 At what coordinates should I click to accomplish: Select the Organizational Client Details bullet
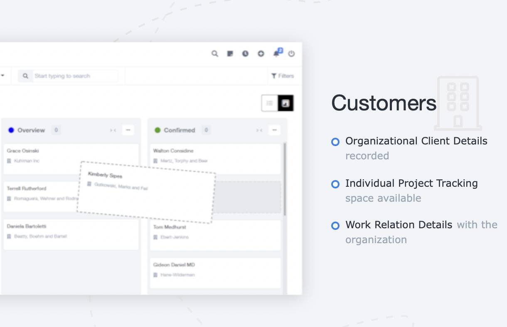[x=335, y=142]
